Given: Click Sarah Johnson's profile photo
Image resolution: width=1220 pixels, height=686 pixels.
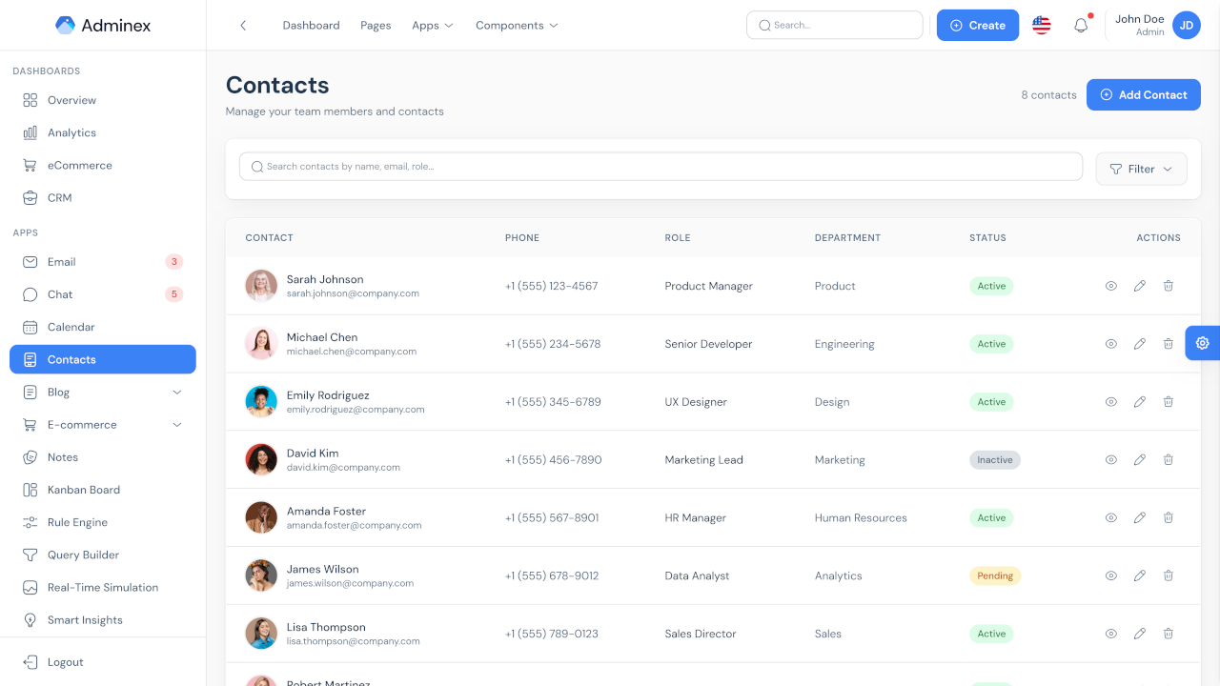Looking at the screenshot, I should pos(261,286).
